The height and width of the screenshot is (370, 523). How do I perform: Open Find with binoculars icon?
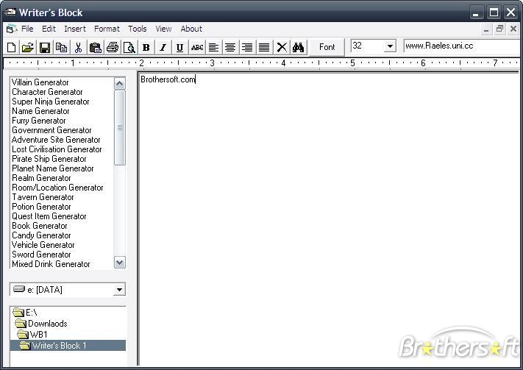(298, 48)
